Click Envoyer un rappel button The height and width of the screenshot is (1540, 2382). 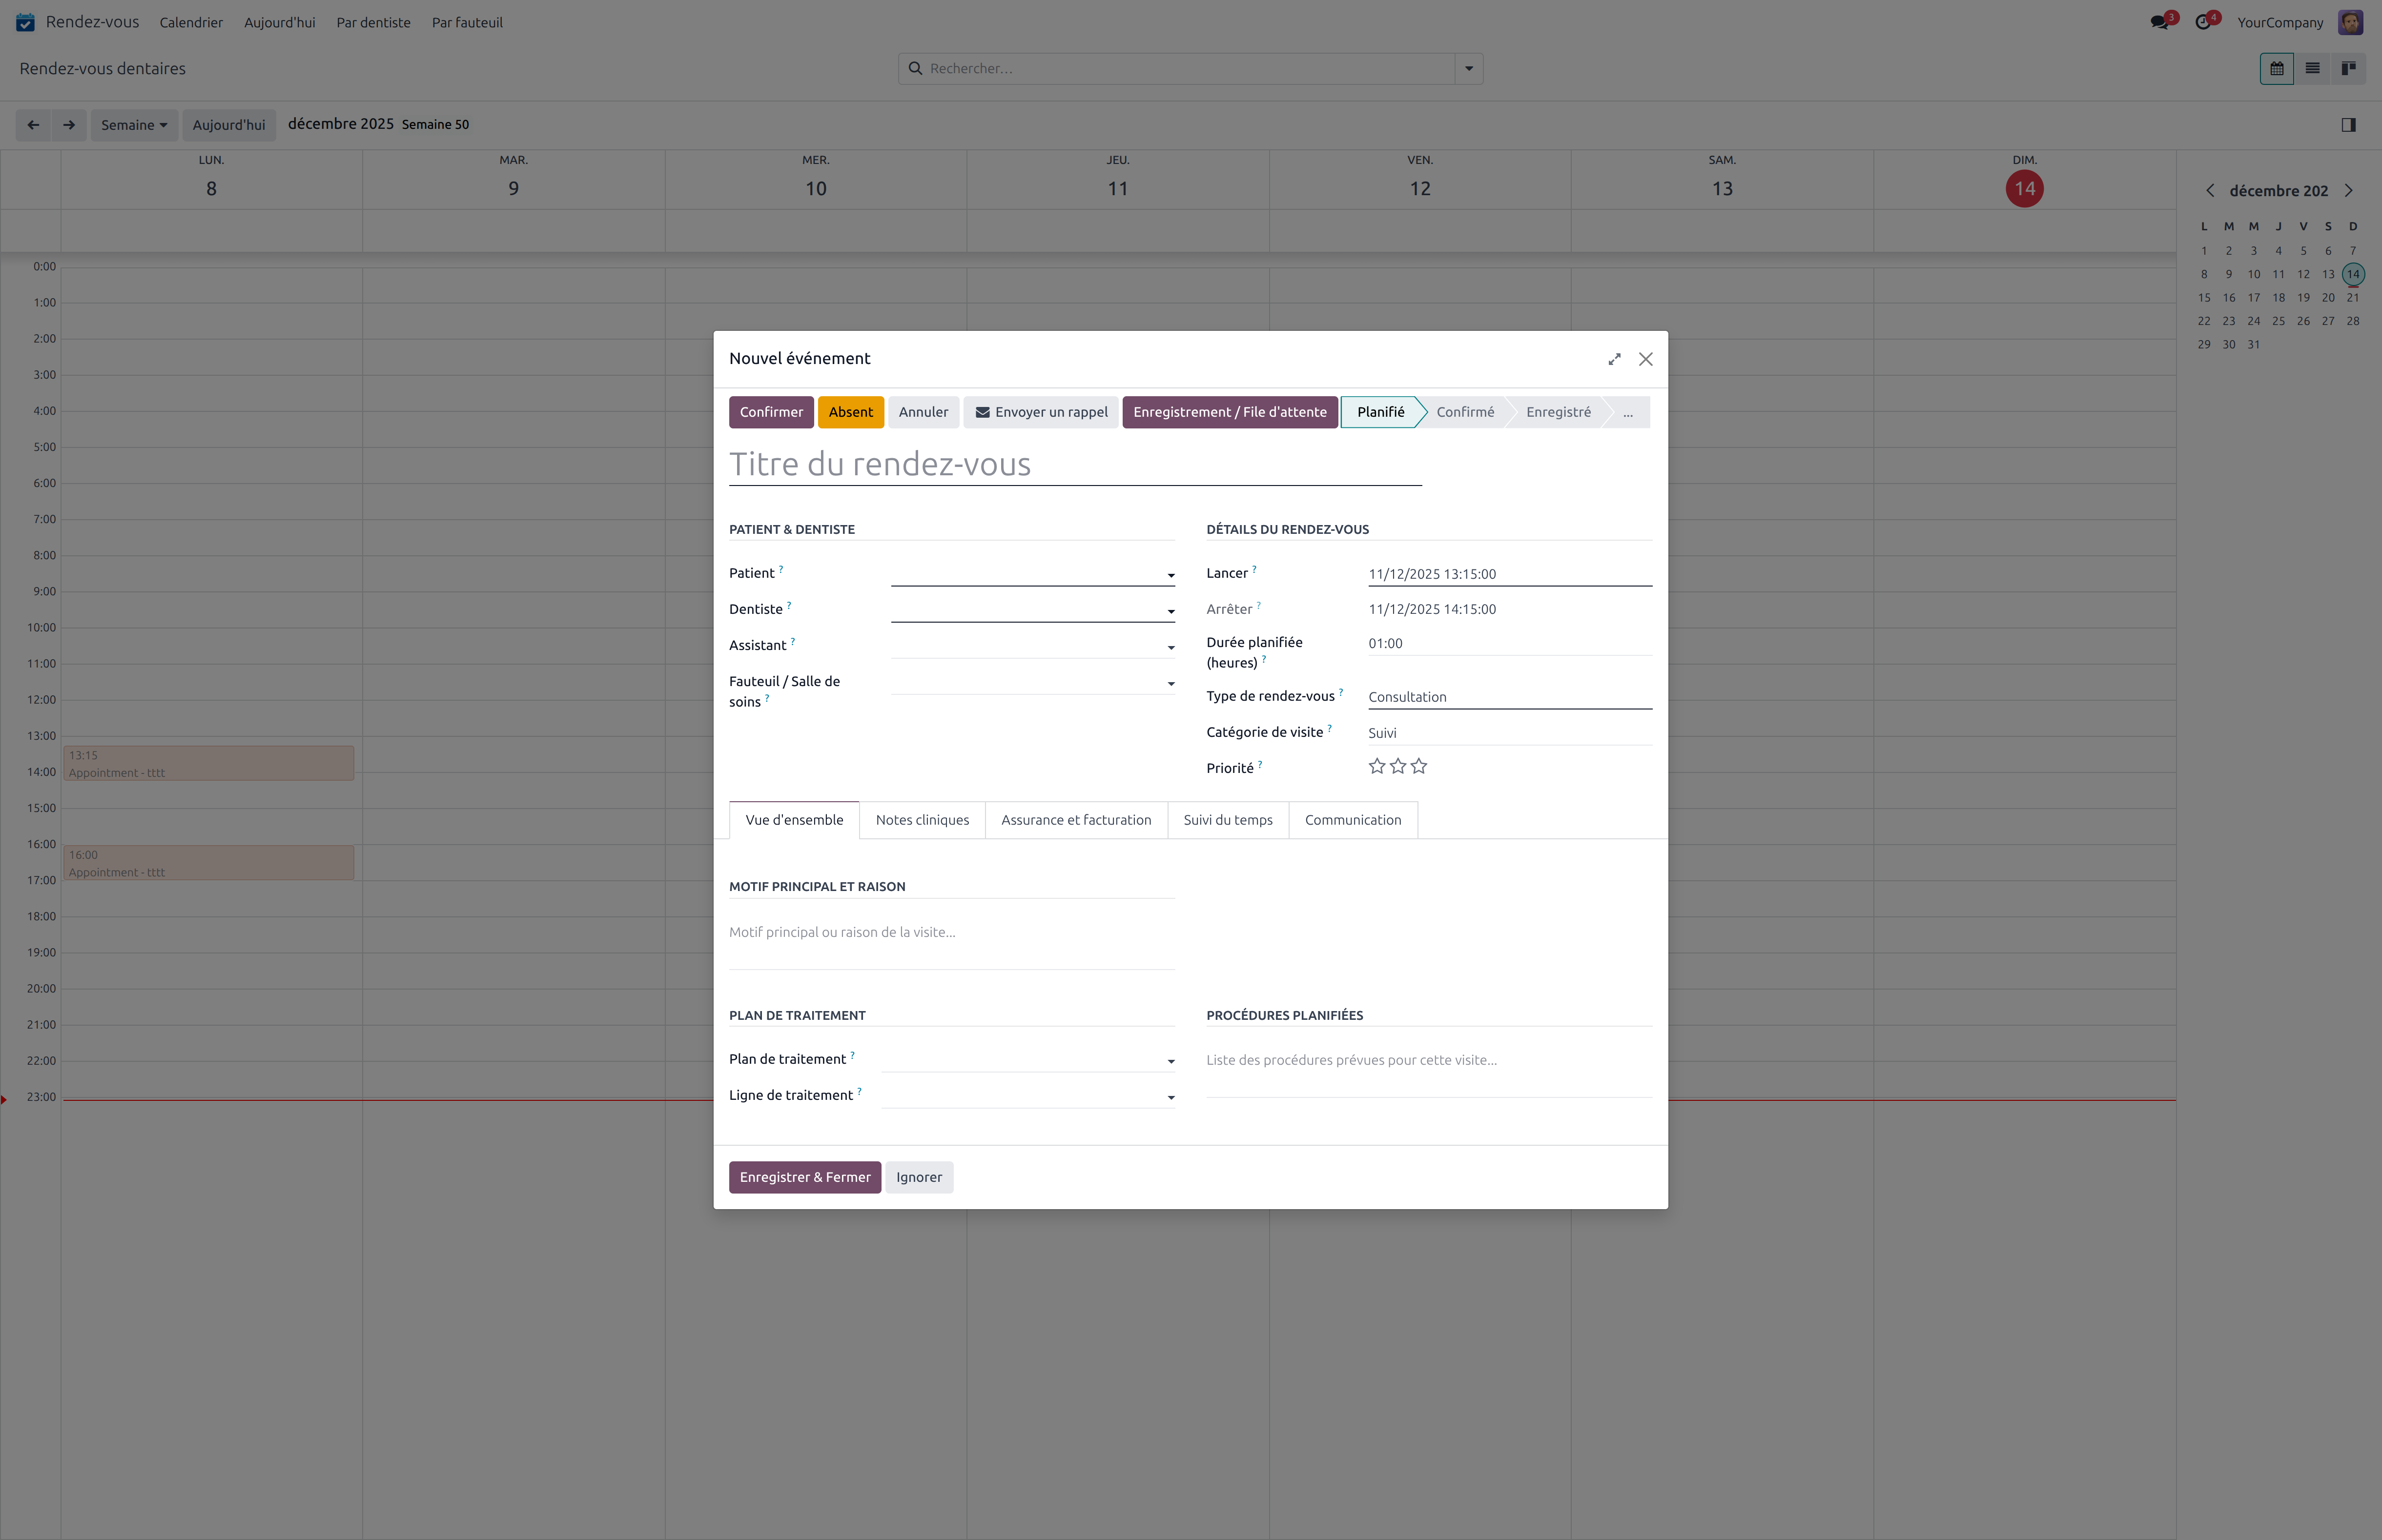point(1041,412)
